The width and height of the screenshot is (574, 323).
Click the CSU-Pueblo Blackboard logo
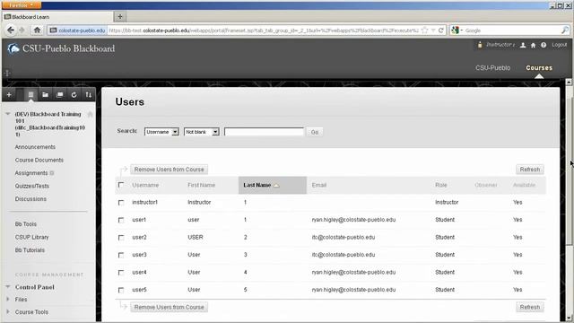(61, 48)
